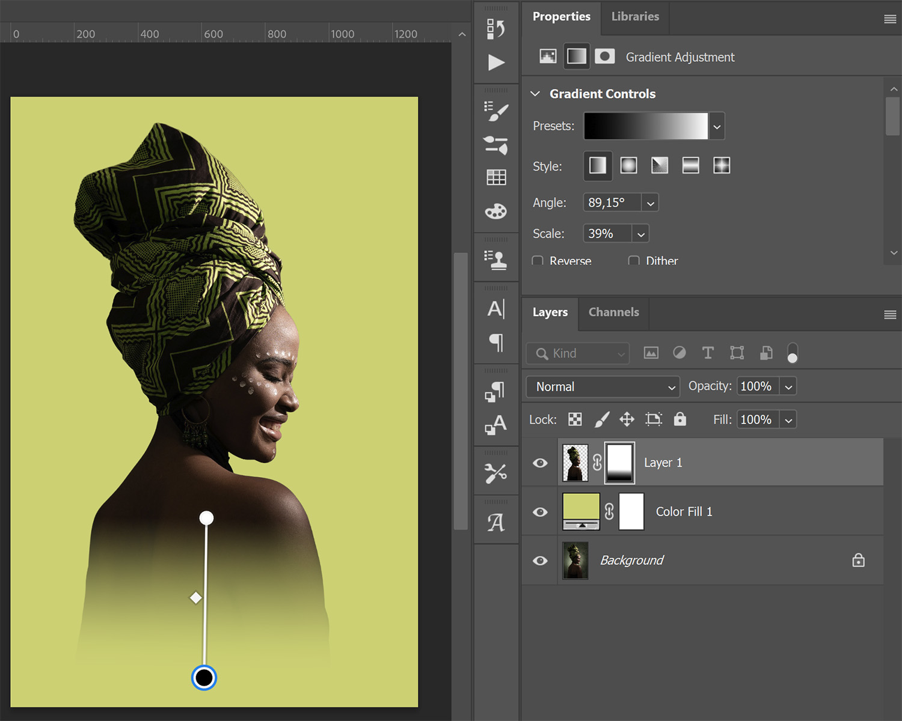Switch to the Channels tab
902x721 pixels.
pos(613,312)
